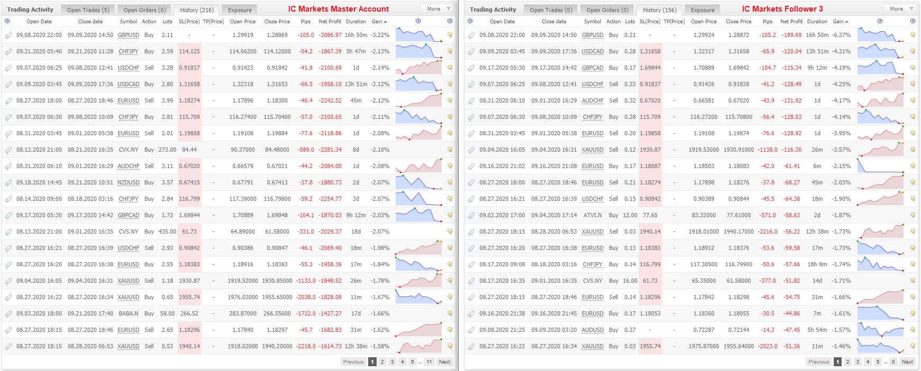This screenshot has width=921, height=371.
Task: Sort Follower 3 table by Open Date
Action: click(502, 22)
